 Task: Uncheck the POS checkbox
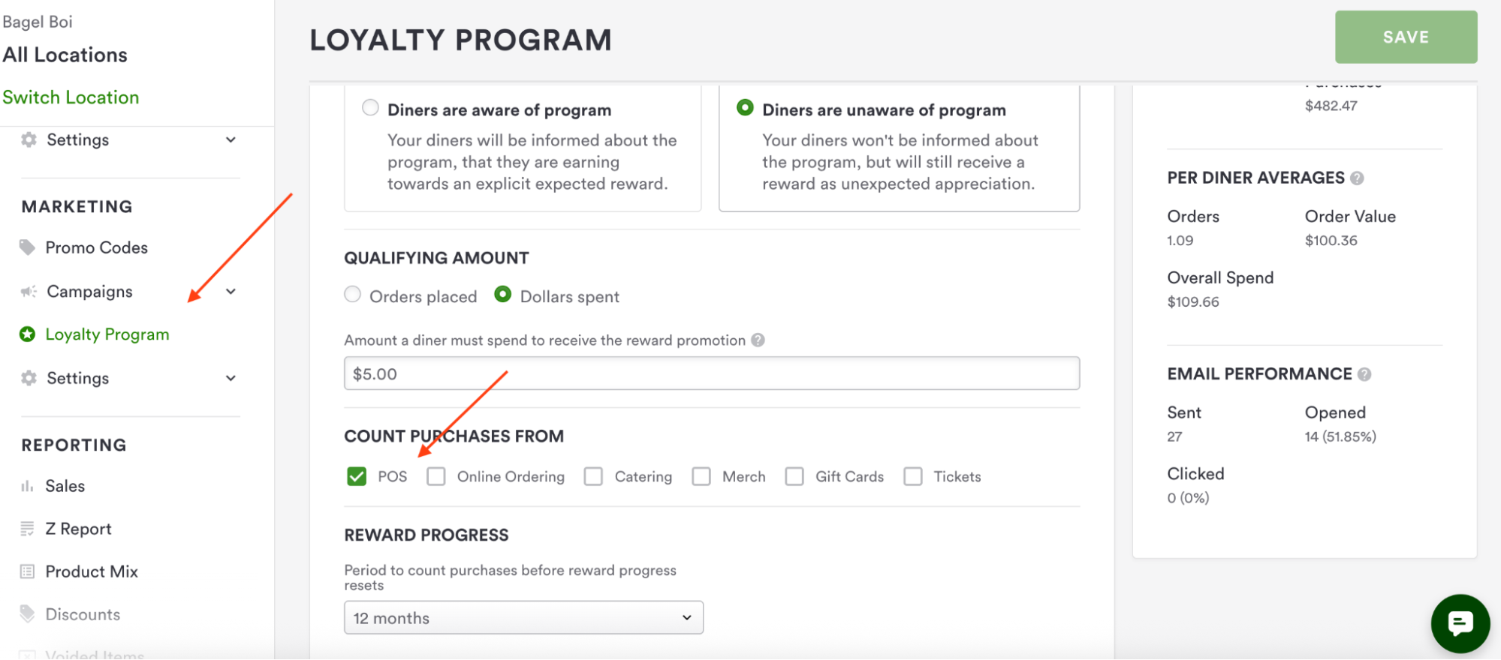pos(357,476)
